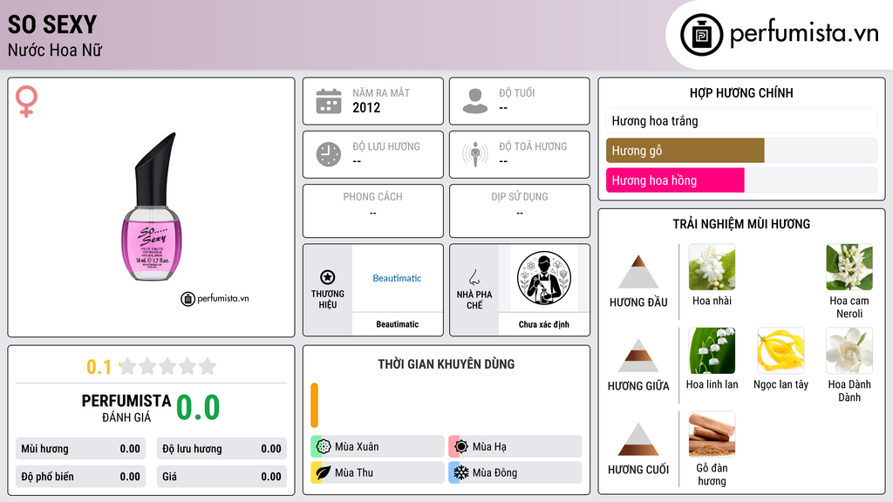Click the five-star rating row
The width and height of the screenshot is (893, 502).
tap(168, 366)
